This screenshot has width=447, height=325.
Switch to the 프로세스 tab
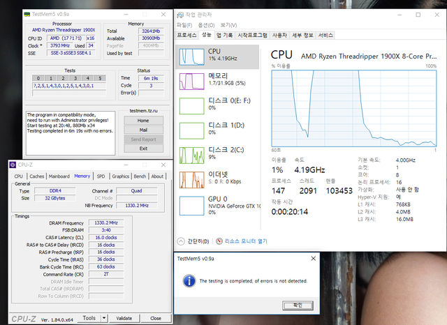click(x=186, y=36)
